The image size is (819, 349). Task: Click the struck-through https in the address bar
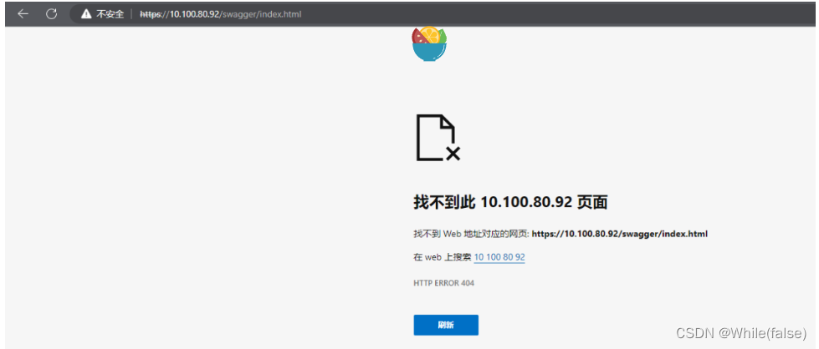tap(151, 14)
